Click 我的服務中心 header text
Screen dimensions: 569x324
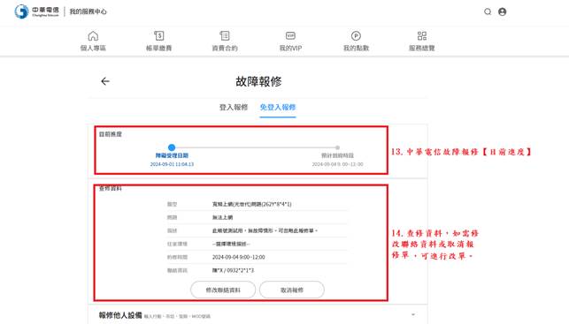tap(88, 11)
